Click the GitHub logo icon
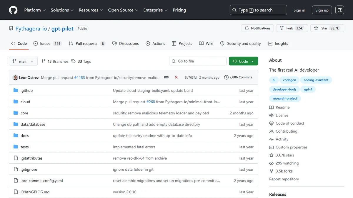This screenshot has width=353, height=198. (13, 10)
